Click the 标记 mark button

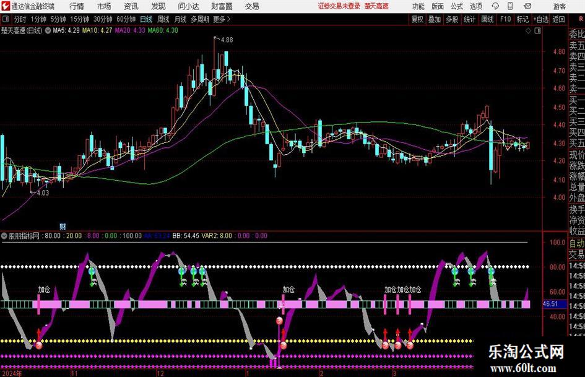(x=522, y=19)
